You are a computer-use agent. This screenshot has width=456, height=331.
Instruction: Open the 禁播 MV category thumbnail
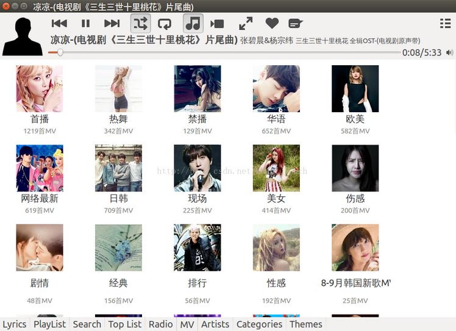tap(198, 89)
